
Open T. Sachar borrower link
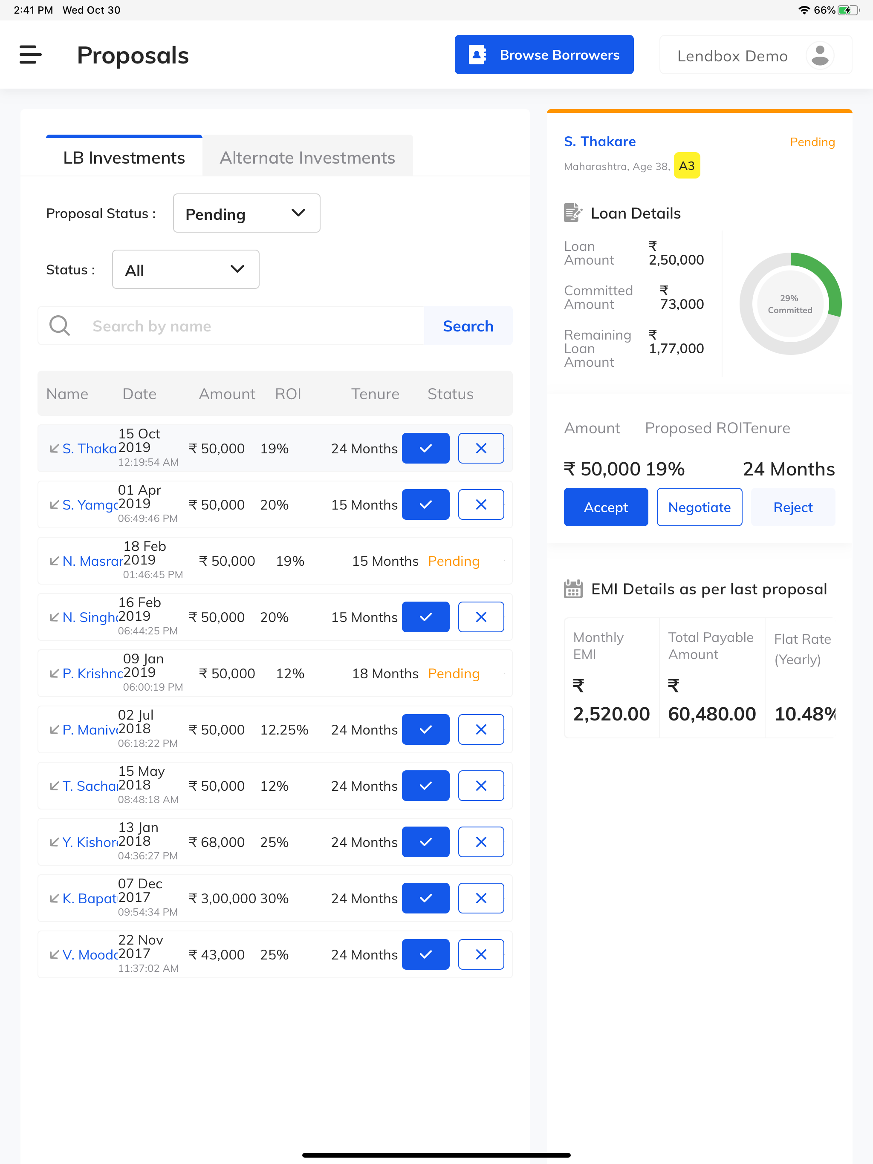[x=90, y=786]
